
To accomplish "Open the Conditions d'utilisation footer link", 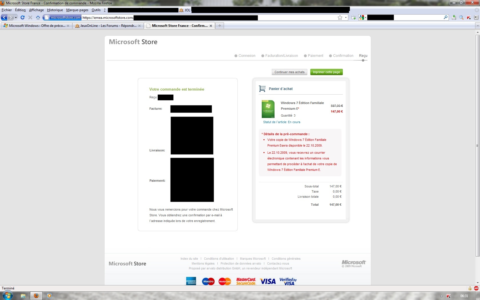I will tap(219, 259).
